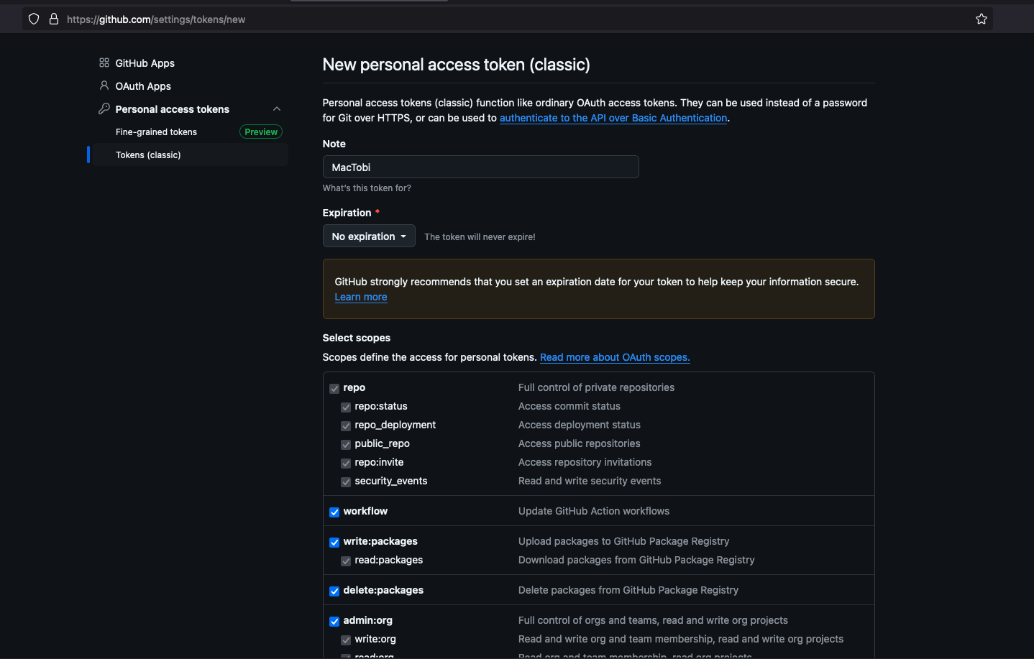Click the padlock site info icon

point(54,19)
